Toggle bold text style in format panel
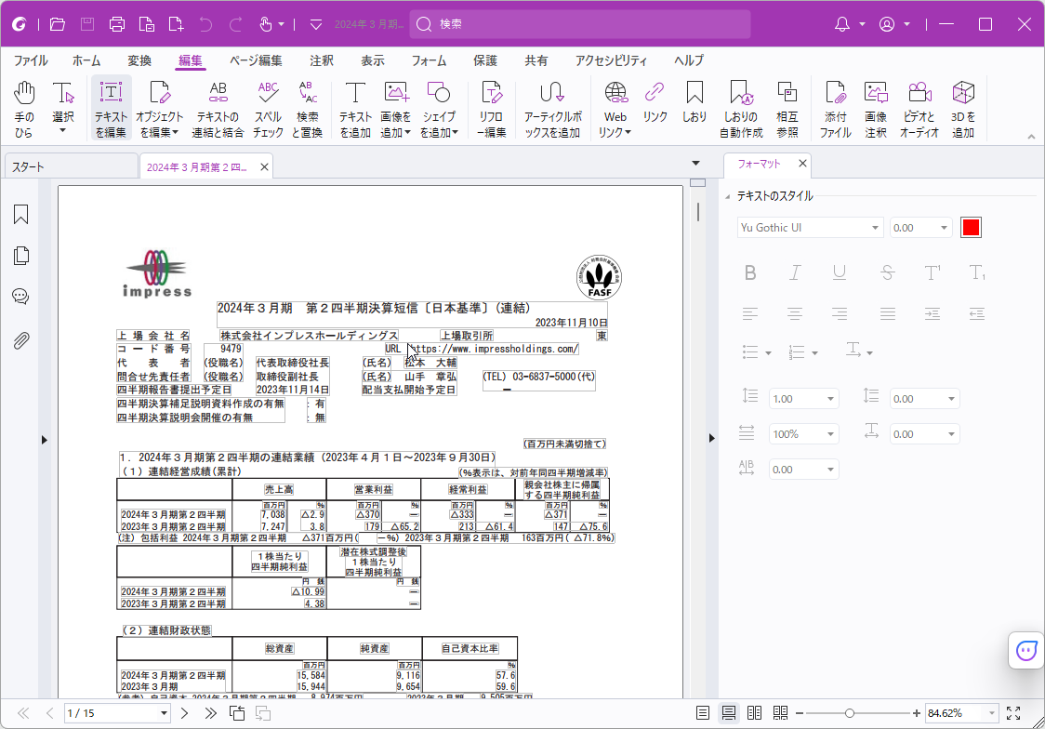 (750, 271)
